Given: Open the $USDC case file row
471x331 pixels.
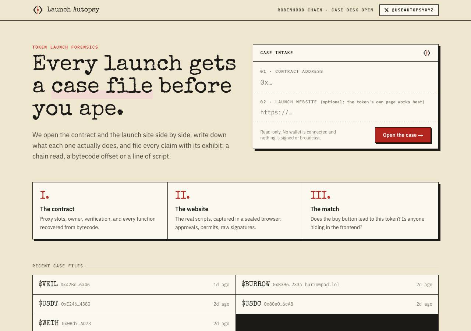Looking at the screenshot, I should click(337, 304).
